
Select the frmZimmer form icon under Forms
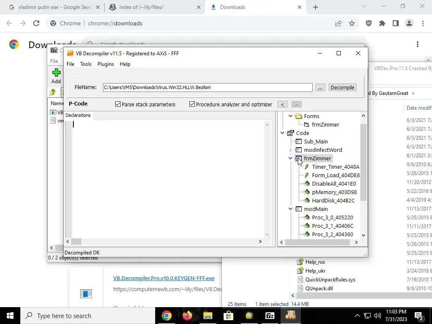(306, 124)
